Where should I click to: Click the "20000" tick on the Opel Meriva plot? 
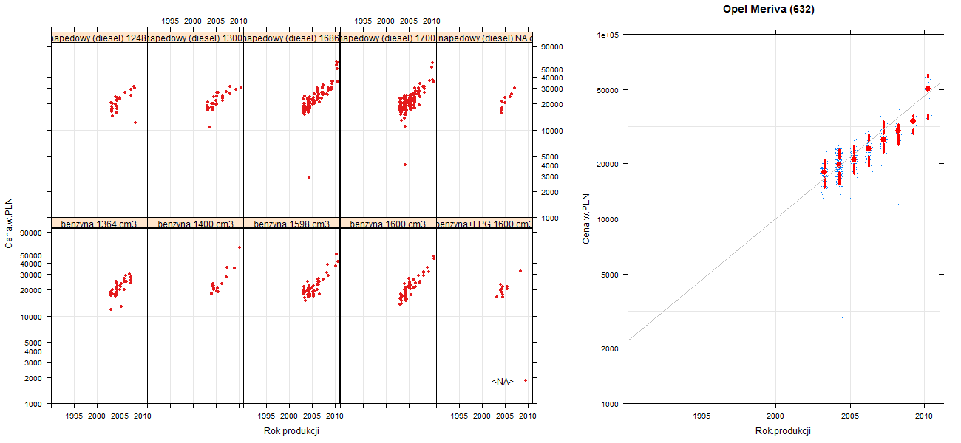(609, 163)
